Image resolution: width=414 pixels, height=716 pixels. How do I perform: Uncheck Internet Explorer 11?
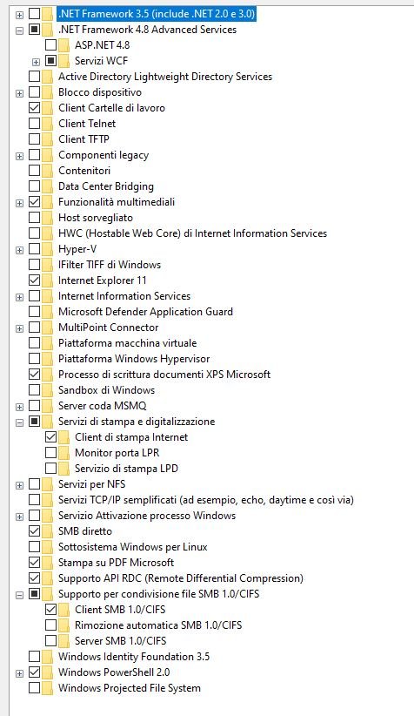[34, 280]
